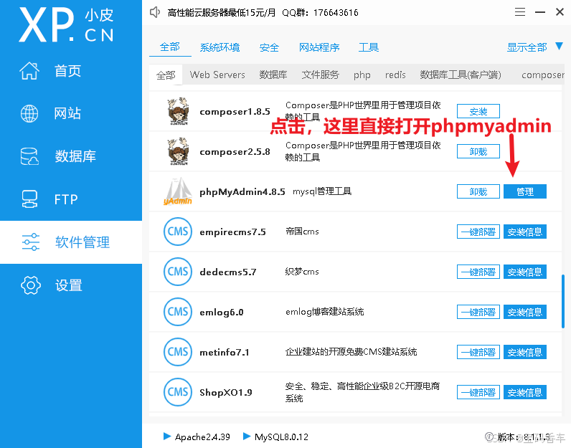Click the composer1.8.5 icon

(178, 111)
